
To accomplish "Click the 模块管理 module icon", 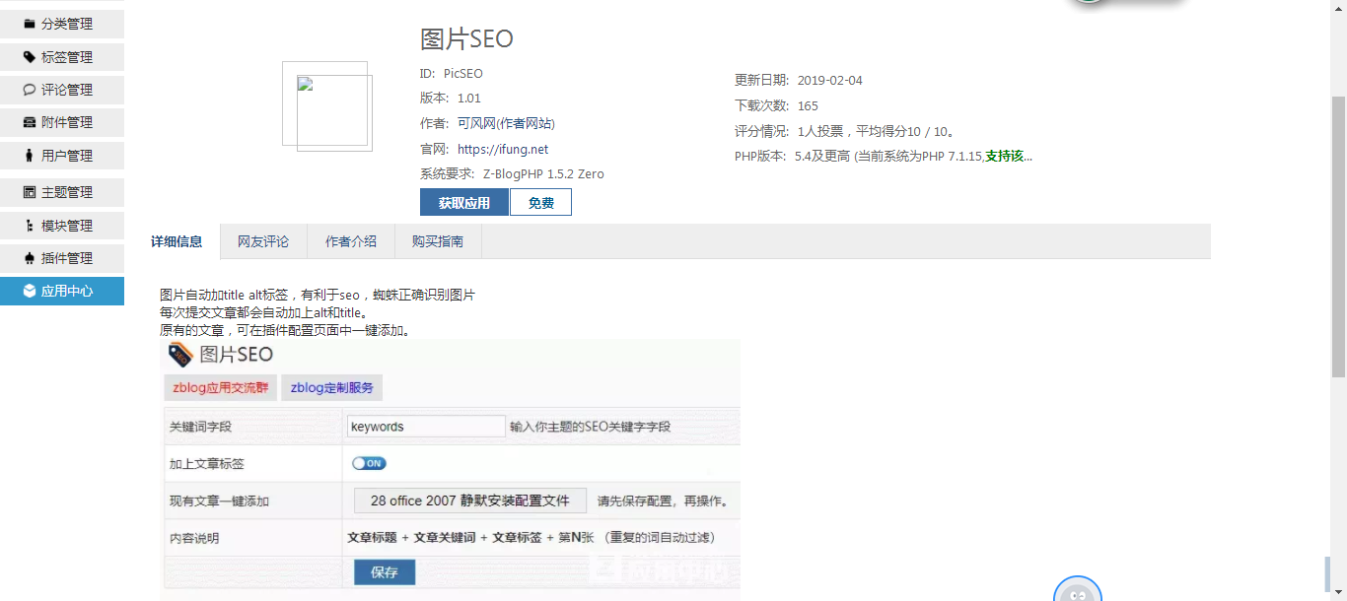I will (30, 226).
